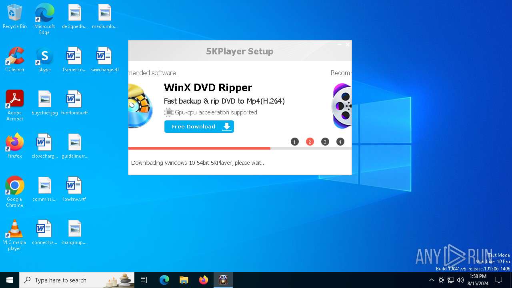Open the notification center icon
This screenshot has height=288, width=512.
pyautogui.click(x=499, y=280)
